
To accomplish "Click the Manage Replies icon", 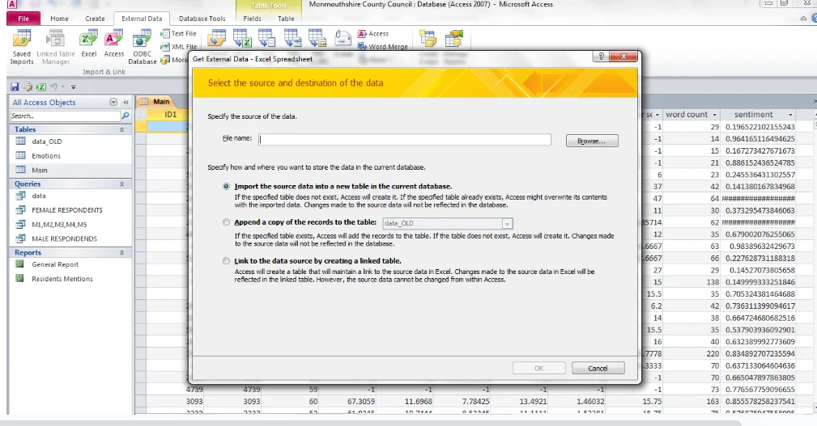I will pos(453,39).
